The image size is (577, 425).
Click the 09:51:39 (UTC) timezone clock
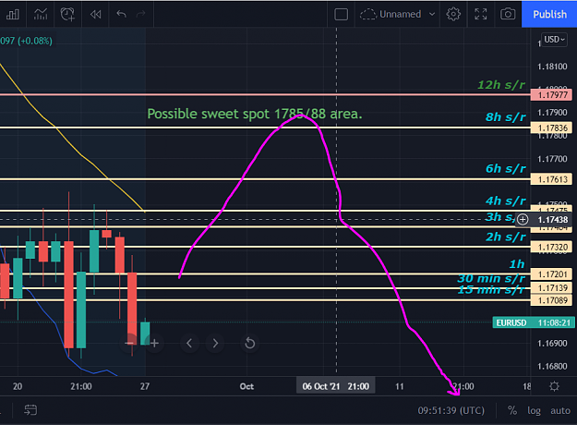451,410
